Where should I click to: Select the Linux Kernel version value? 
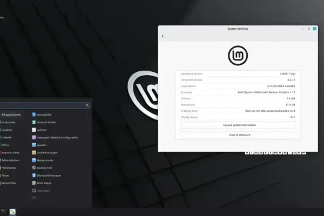281,86
